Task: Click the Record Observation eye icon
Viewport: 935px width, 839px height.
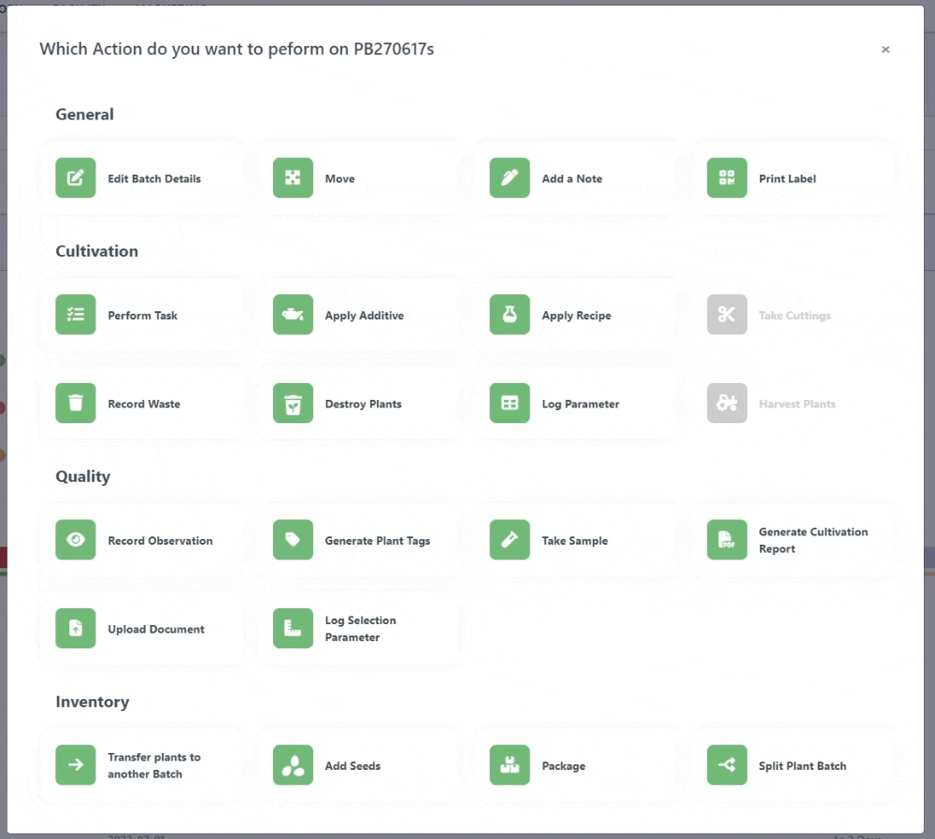Action: click(76, 540)
